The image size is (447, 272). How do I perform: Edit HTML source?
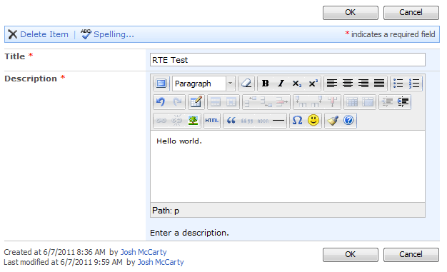[212, 121]
